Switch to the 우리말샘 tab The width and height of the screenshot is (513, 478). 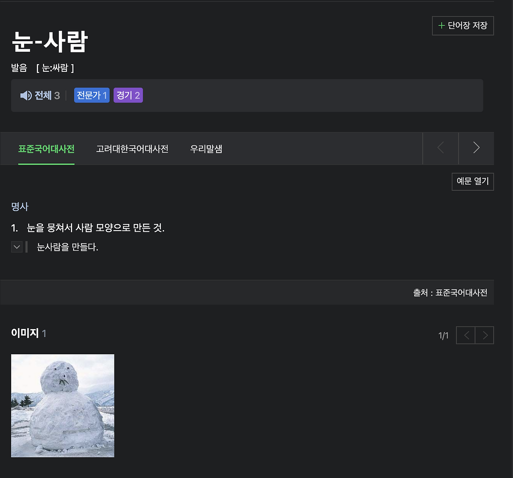point(206,149)
